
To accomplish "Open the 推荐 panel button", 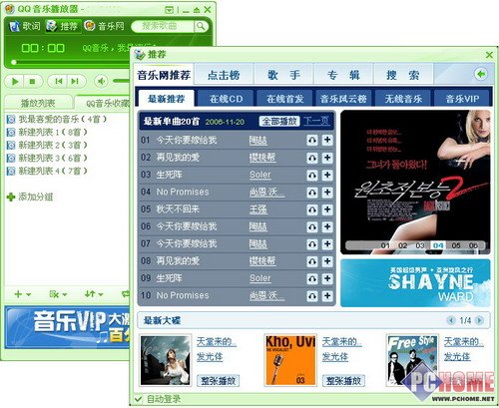I will (62, 26).
